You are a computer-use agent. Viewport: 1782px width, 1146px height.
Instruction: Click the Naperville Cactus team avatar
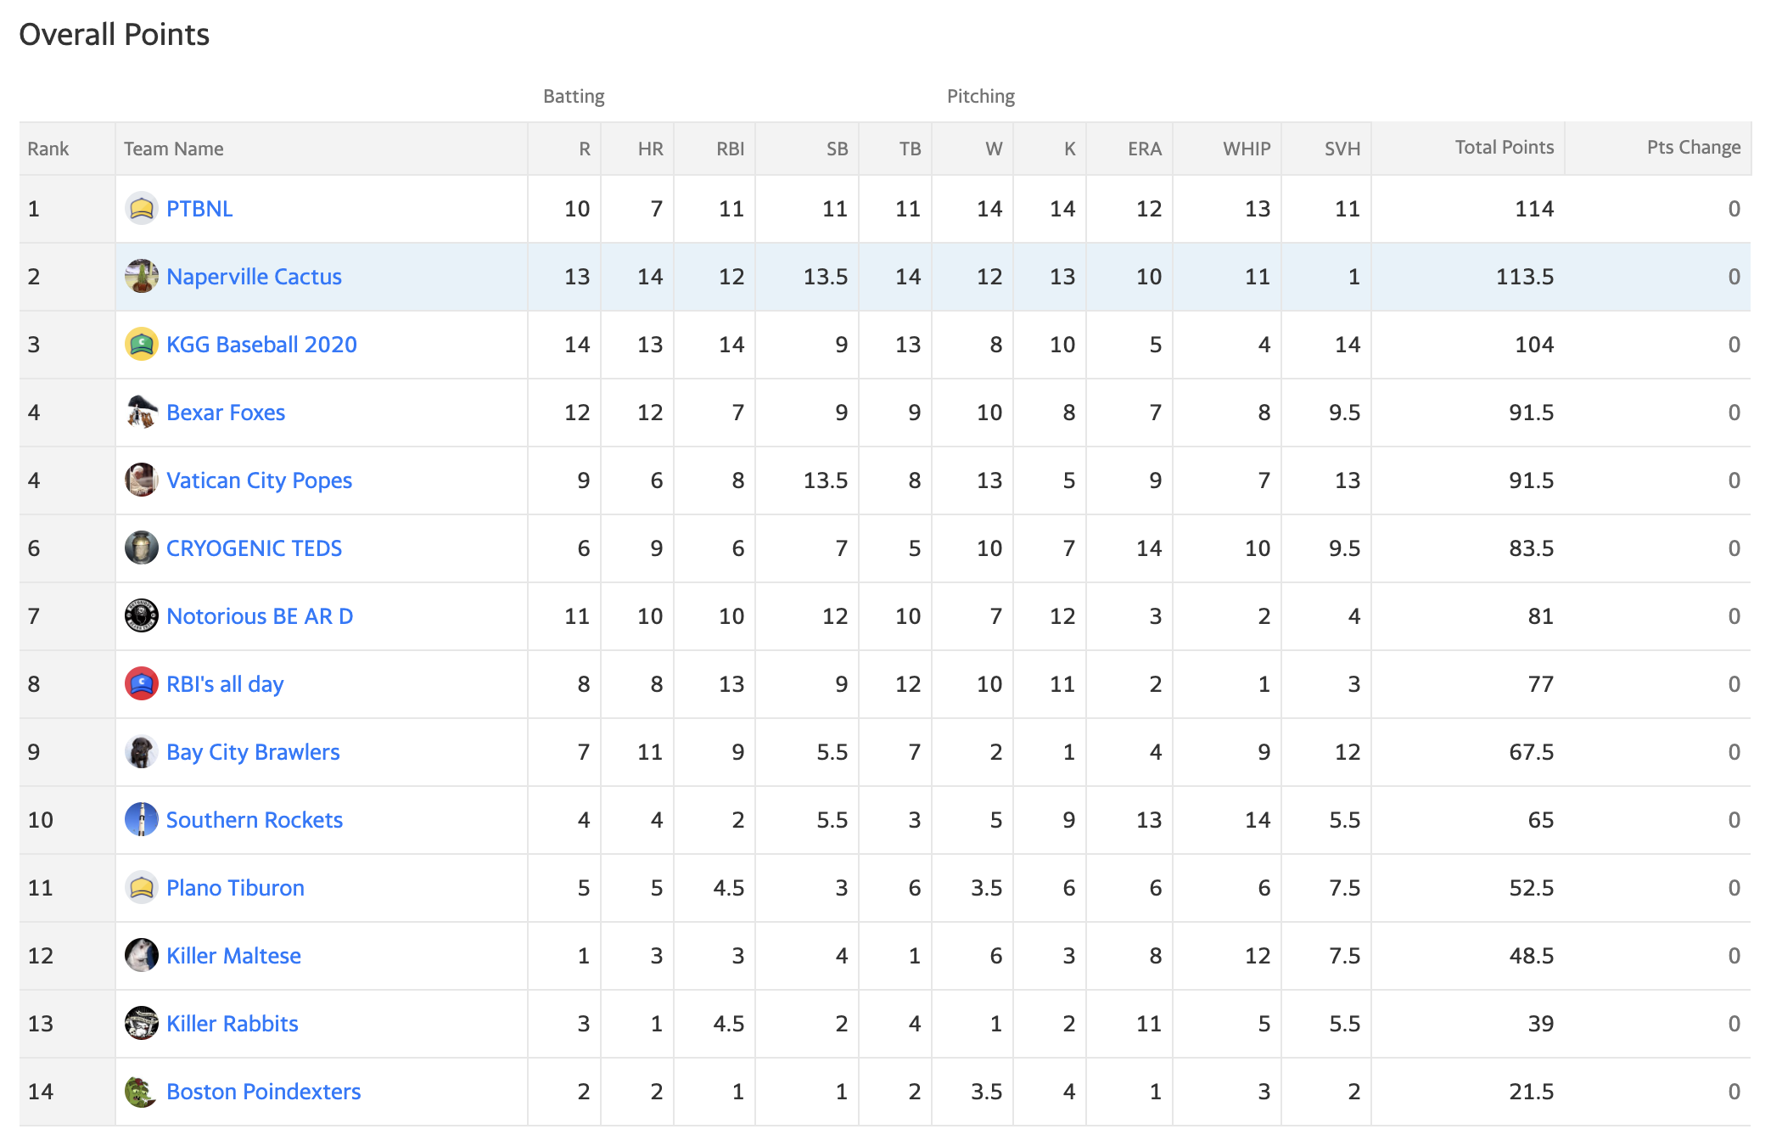[x=142, y=276]
